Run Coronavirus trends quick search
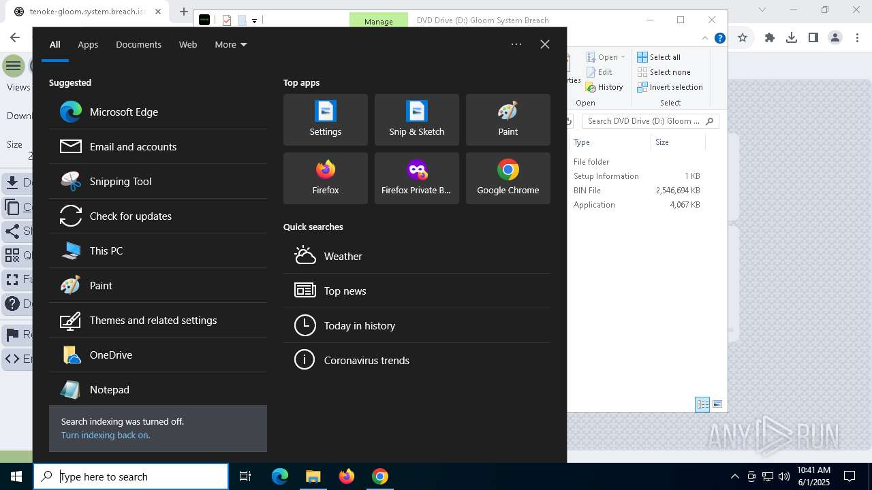Viewport: 872px width, 490px height. (x=417, y=360)
